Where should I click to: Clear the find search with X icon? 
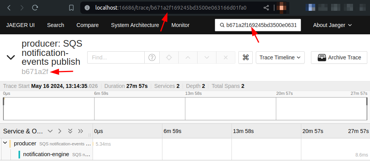[x=226, y=57]
